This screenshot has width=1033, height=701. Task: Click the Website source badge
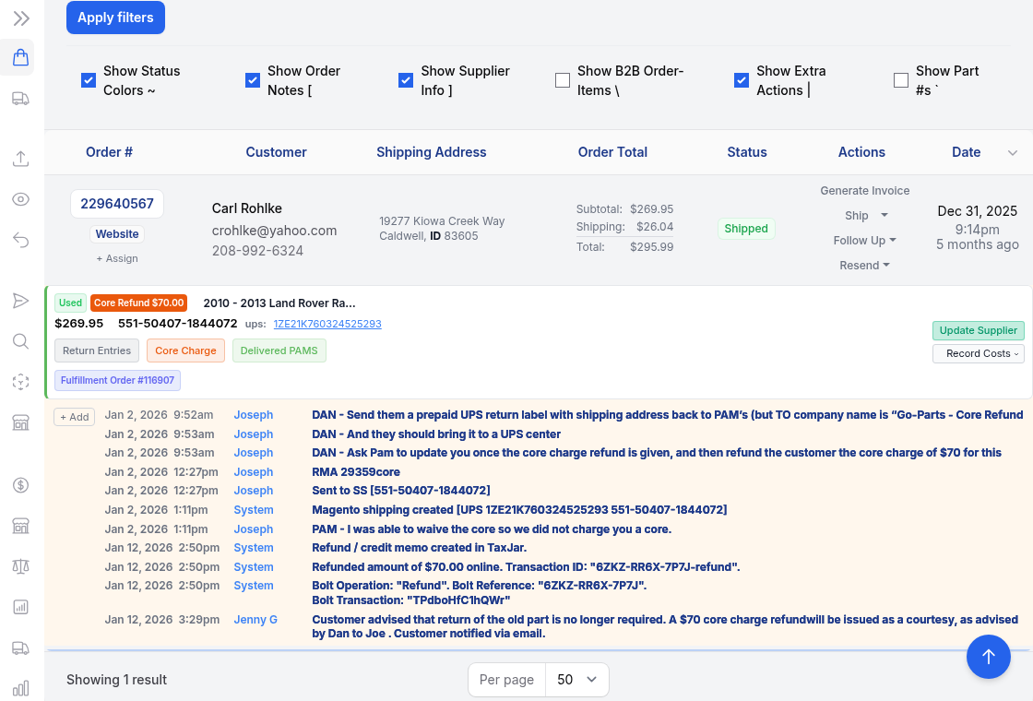[x=117, y=234]
